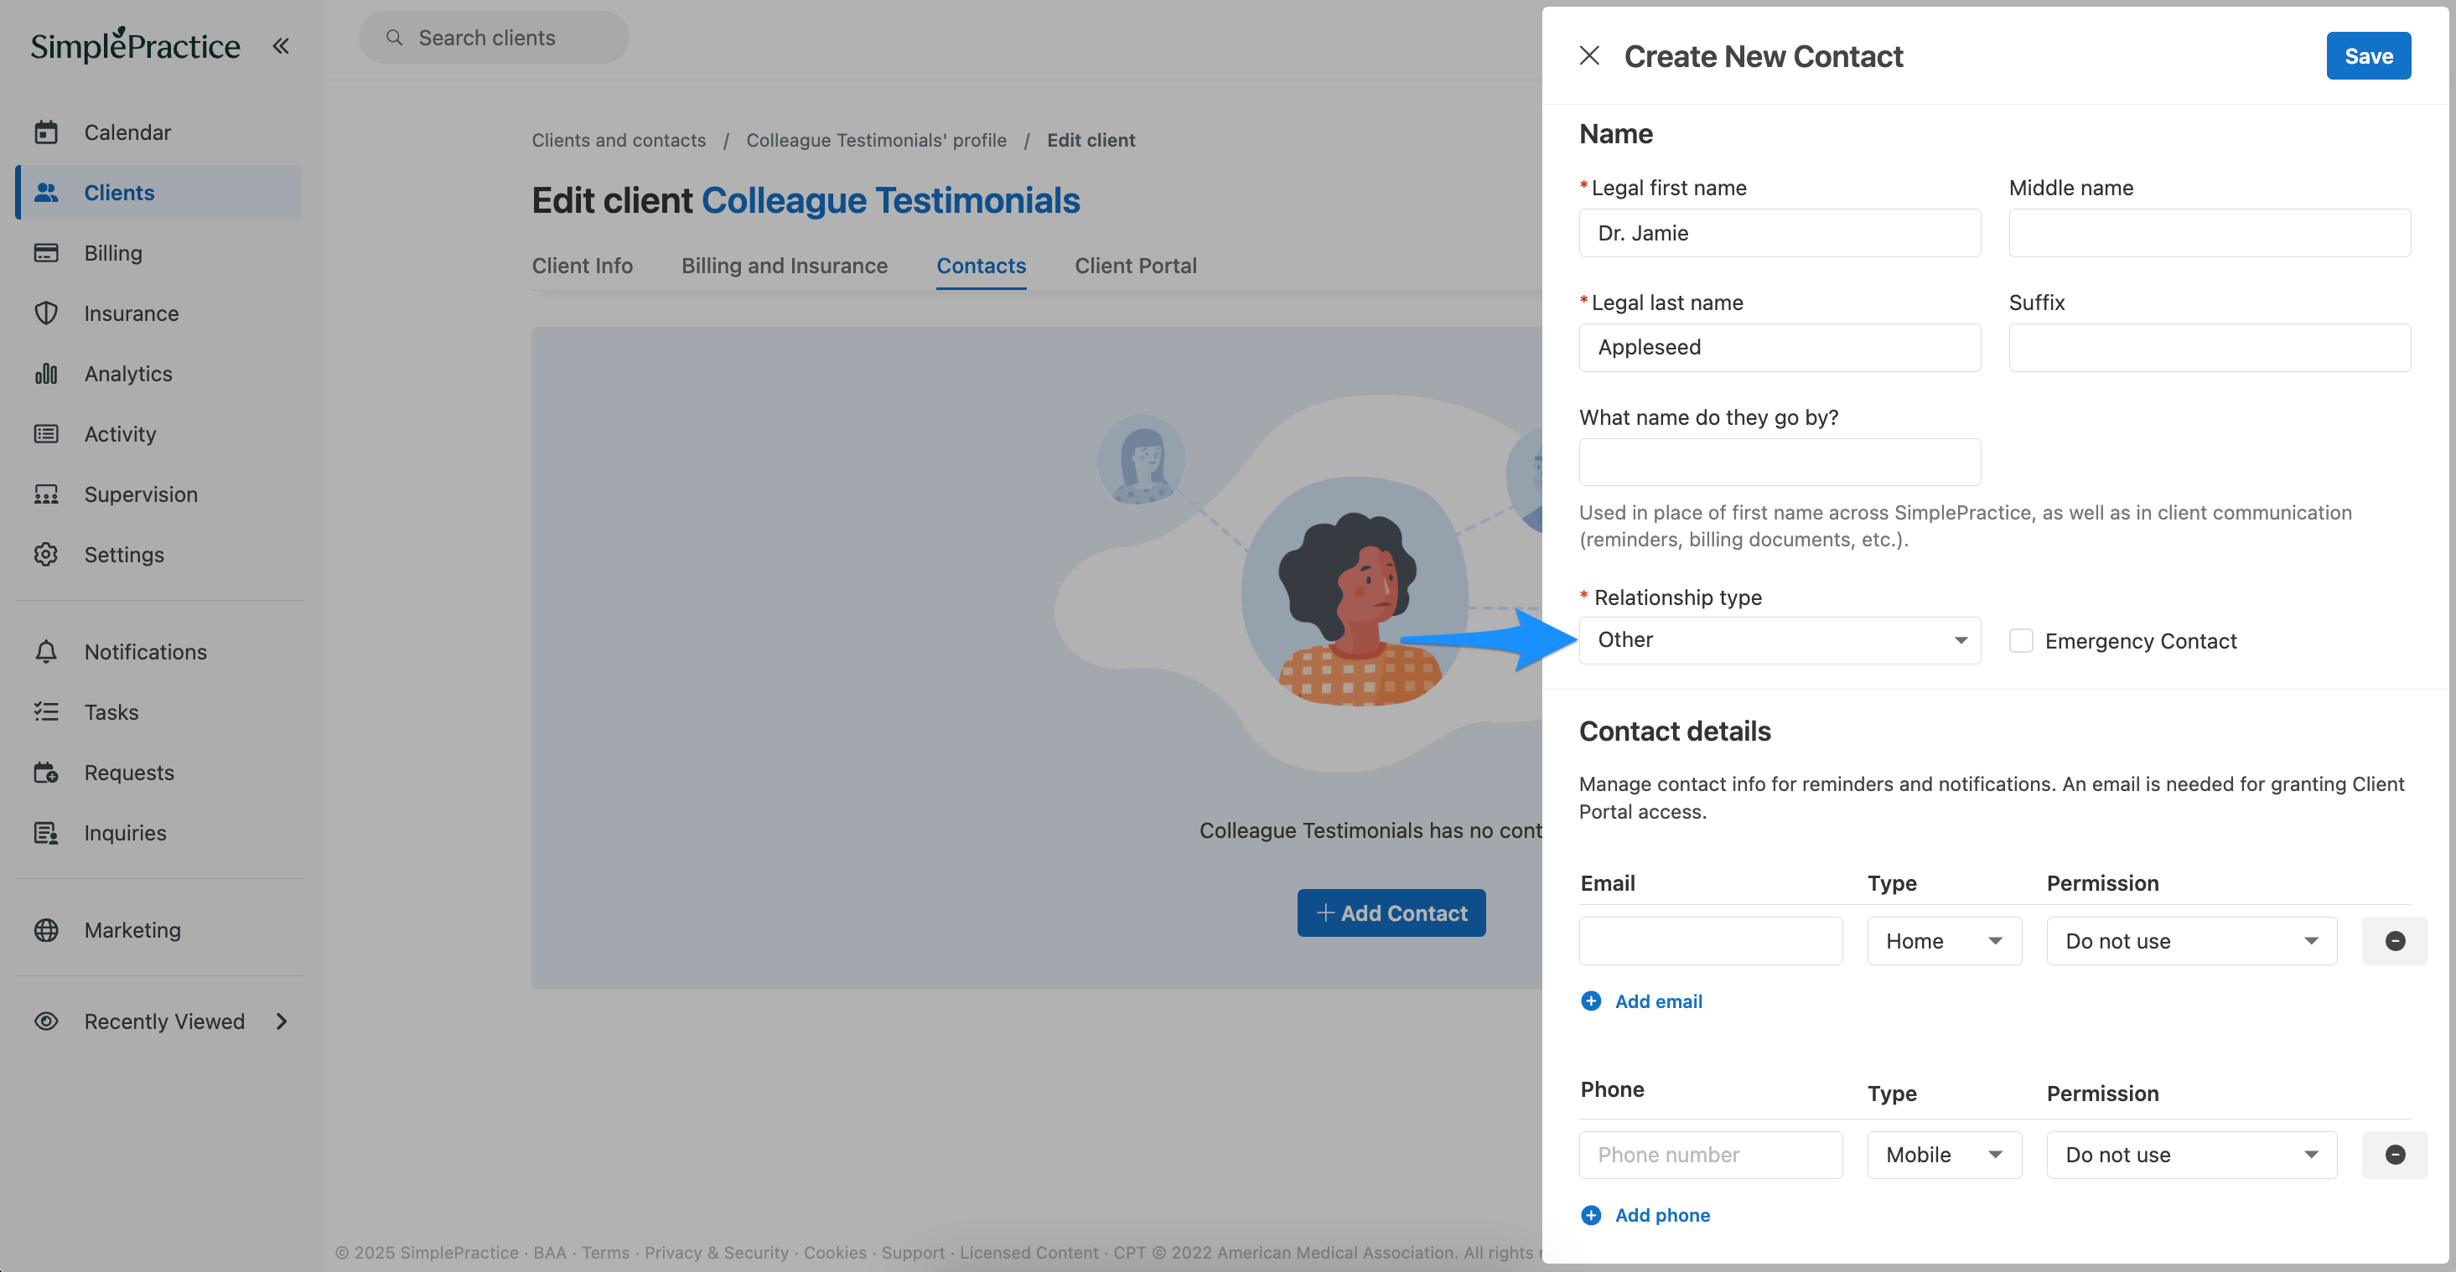Click the Suffix field
This screenshot has height=1272, width=2456.
pyautogui.click(x=2209, y=347)
